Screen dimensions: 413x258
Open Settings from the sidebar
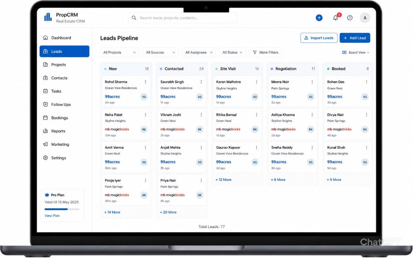(x=64, y=158)
